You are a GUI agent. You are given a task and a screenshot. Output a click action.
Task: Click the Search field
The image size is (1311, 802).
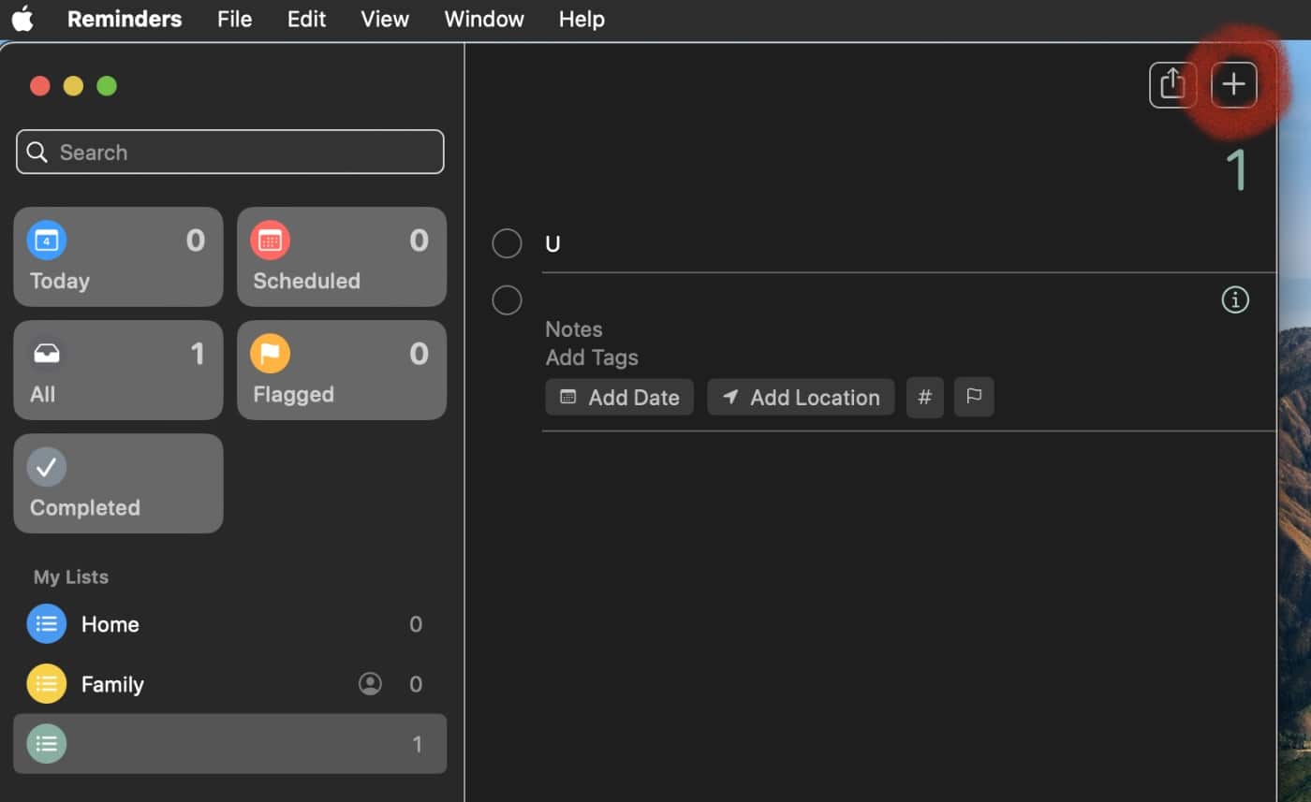point(230,152)
